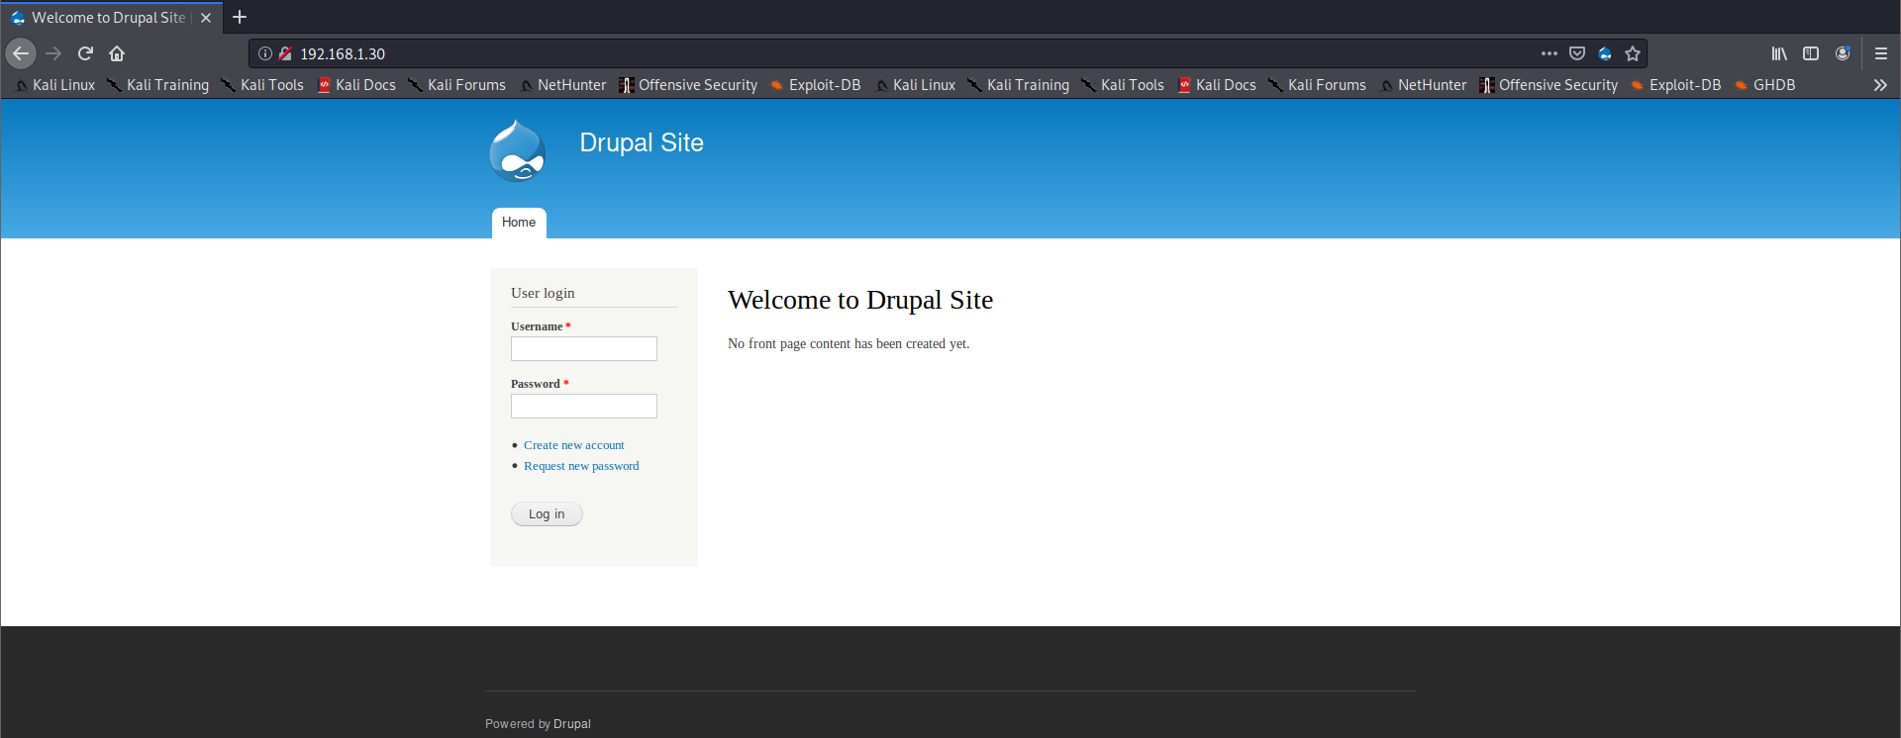Show site information icon in address bar

coord(265,53)
